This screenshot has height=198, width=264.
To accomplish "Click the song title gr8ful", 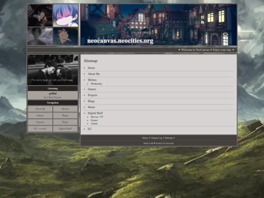I will point(53,93).
